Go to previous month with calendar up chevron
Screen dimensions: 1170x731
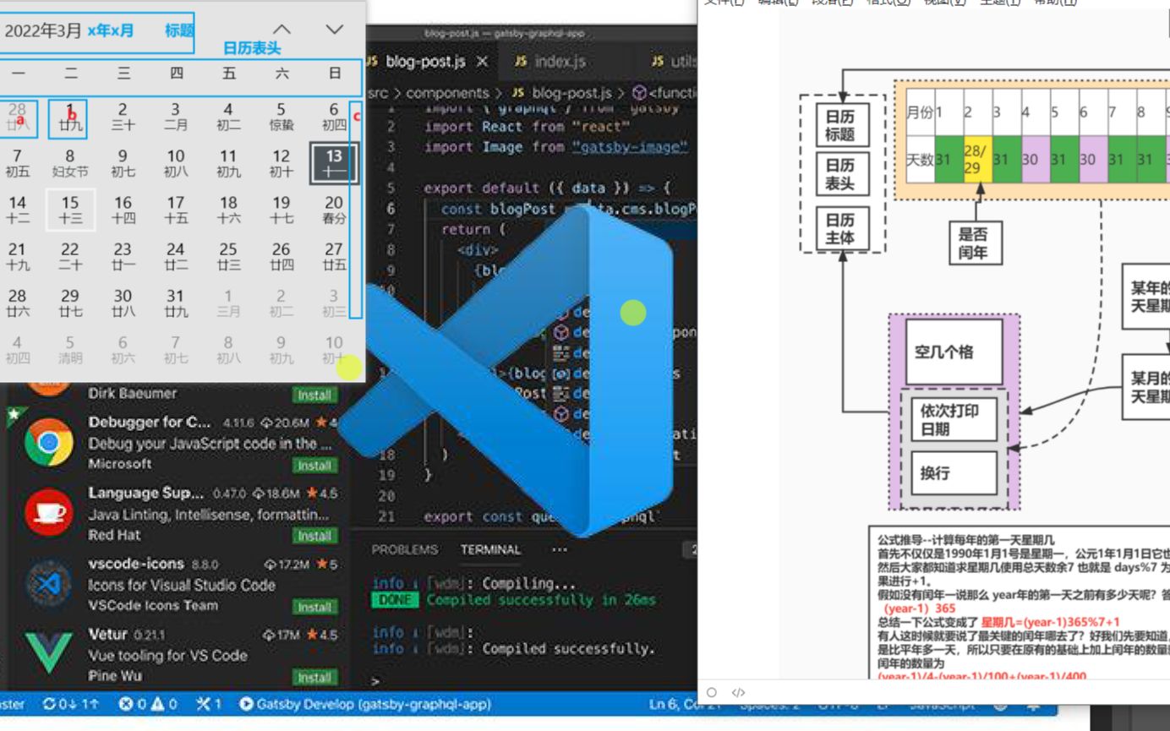[282, 30]
